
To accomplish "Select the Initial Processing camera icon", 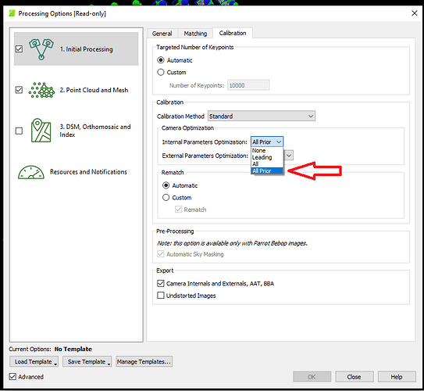I will tap(41, 49).
